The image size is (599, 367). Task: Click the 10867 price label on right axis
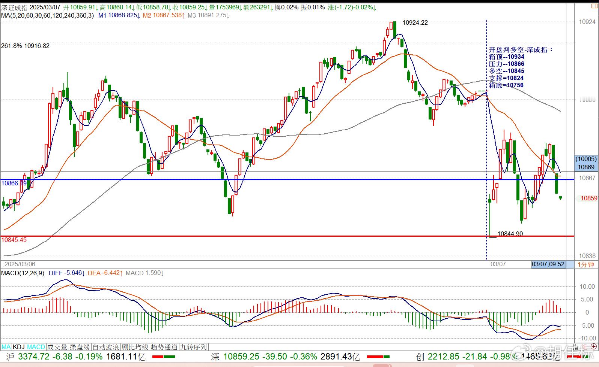[587, 178]
